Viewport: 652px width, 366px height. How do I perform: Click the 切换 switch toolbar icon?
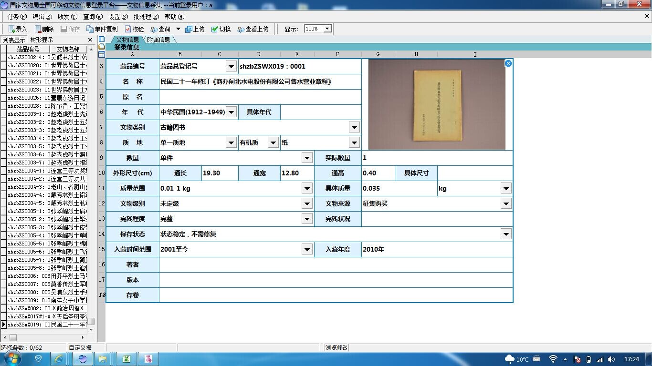(221, 29)
